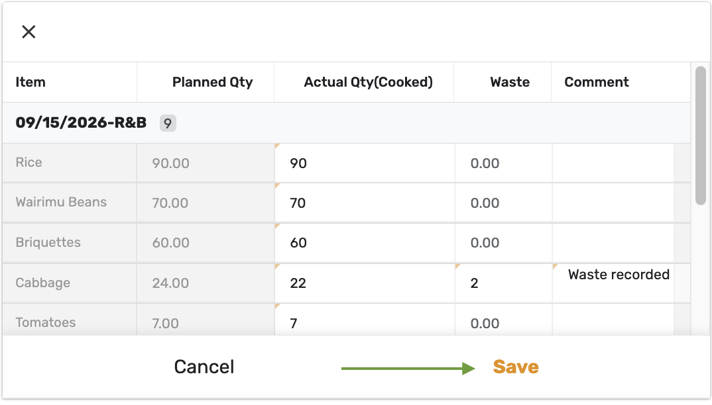Edit Cabbage waste value of 2

pos(504,283)
